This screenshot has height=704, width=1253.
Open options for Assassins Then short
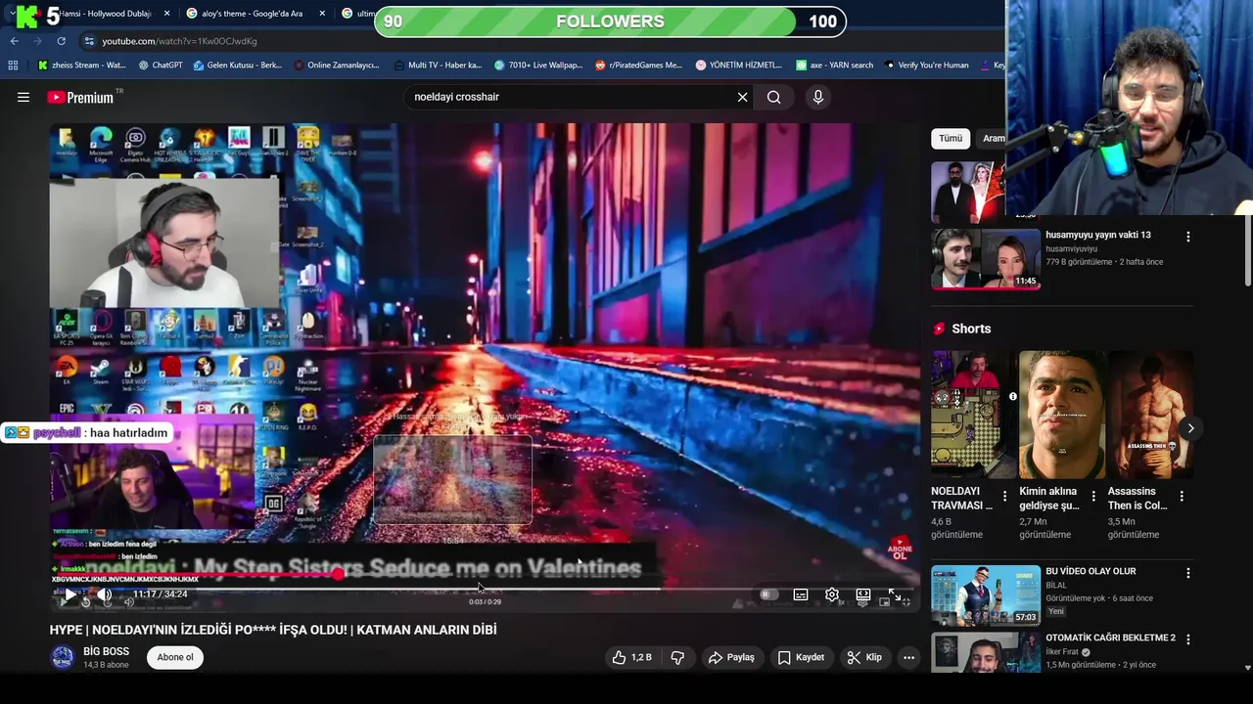[x=1182, y=497]
